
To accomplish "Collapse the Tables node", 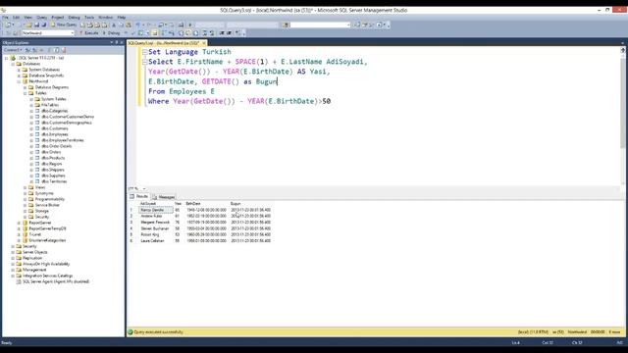I will [25, 93].
